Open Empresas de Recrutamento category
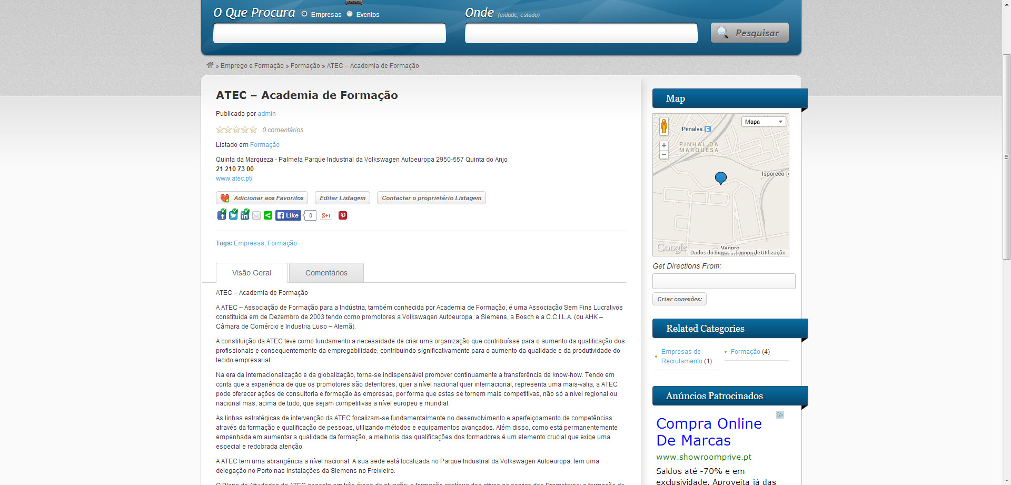Image resolution: width=1011 pixels, height=485 pixels. [681, 357]
